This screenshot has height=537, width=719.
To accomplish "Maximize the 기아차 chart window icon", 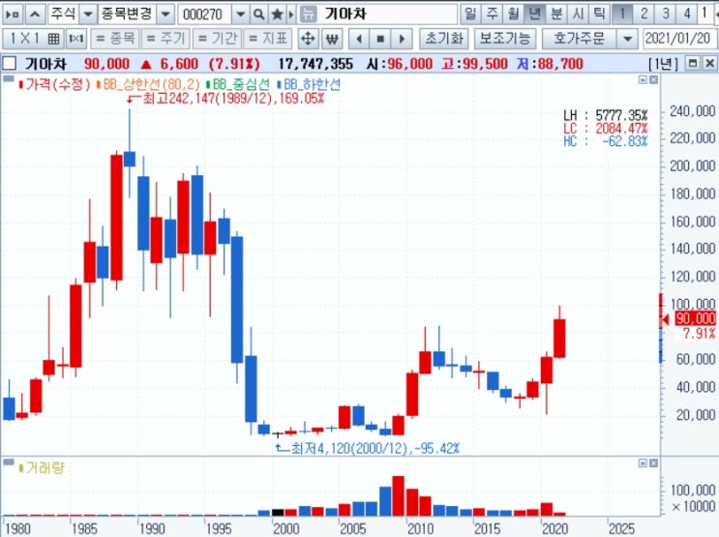I will tap(693, 63).
